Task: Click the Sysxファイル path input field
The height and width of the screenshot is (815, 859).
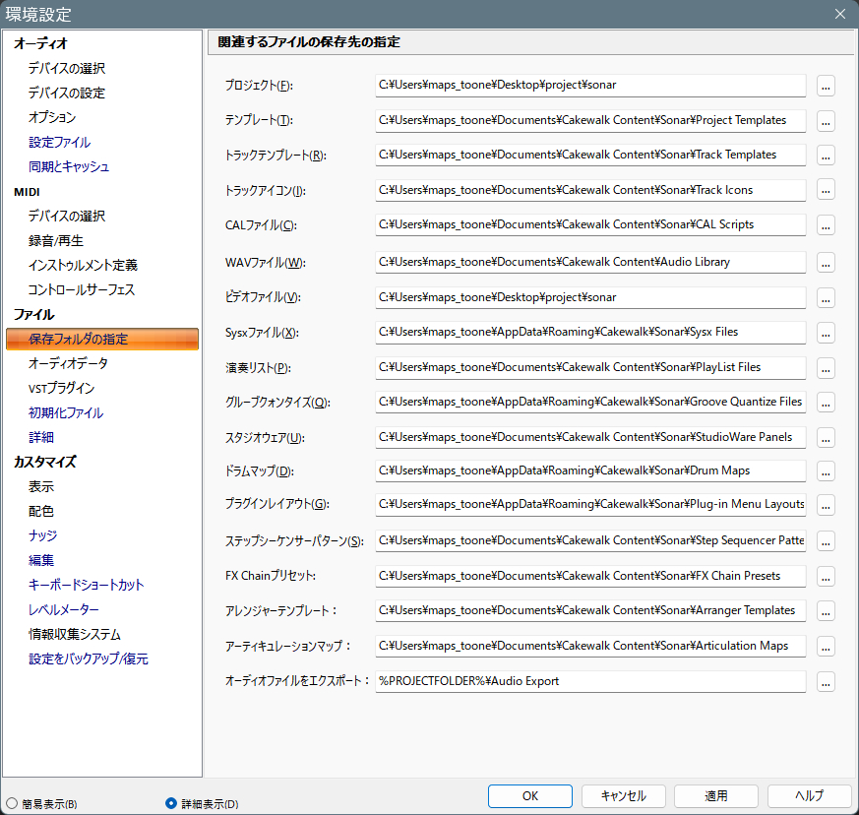Action: [590, 332]
